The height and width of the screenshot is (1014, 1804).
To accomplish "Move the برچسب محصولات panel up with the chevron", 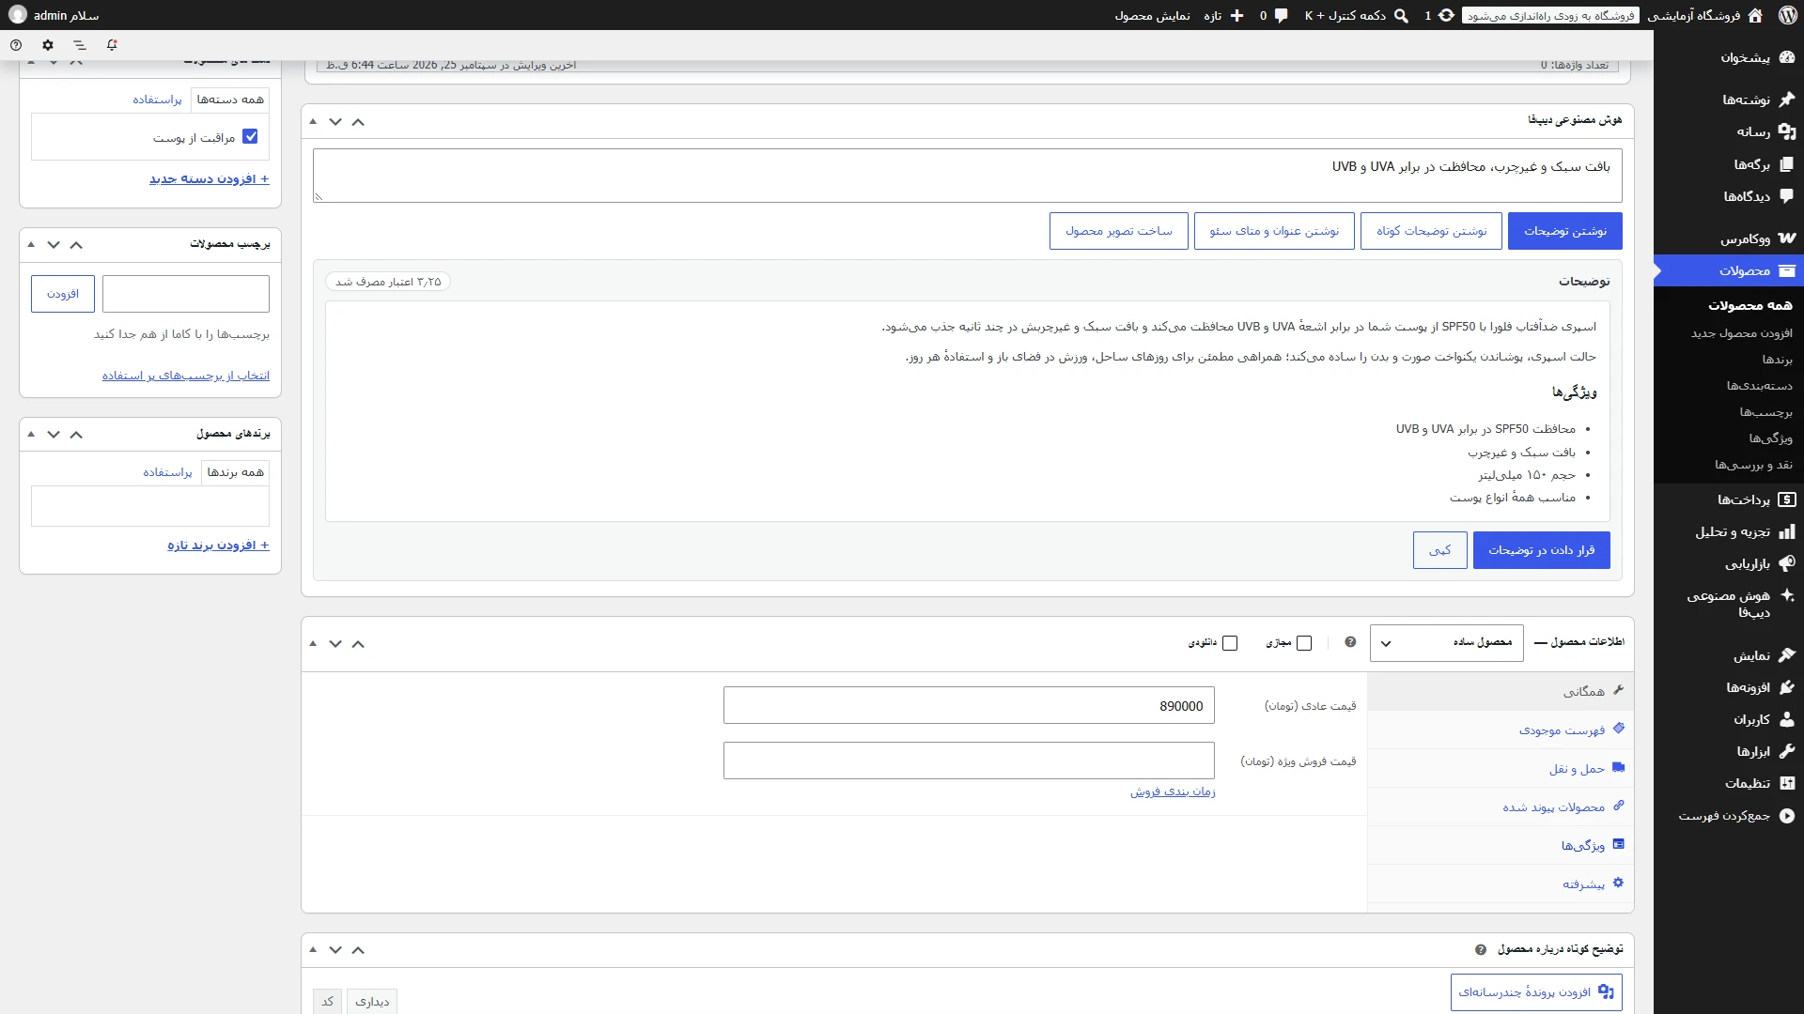I will [x=76, y=244].
